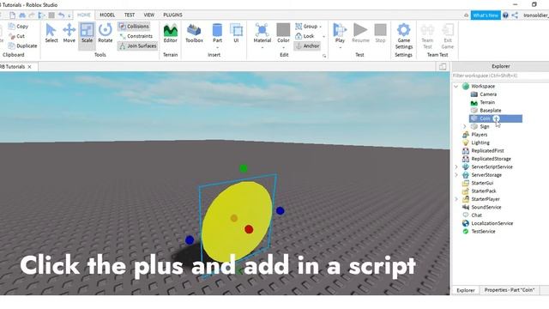Open the Lock dropdown arrow
549x309 pixels.
coord(324,36)
